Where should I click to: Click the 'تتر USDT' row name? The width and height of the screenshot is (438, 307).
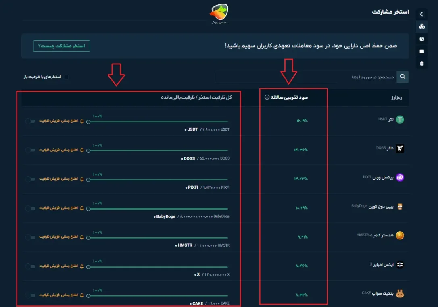pyautogui.click(x=386, y=119)
